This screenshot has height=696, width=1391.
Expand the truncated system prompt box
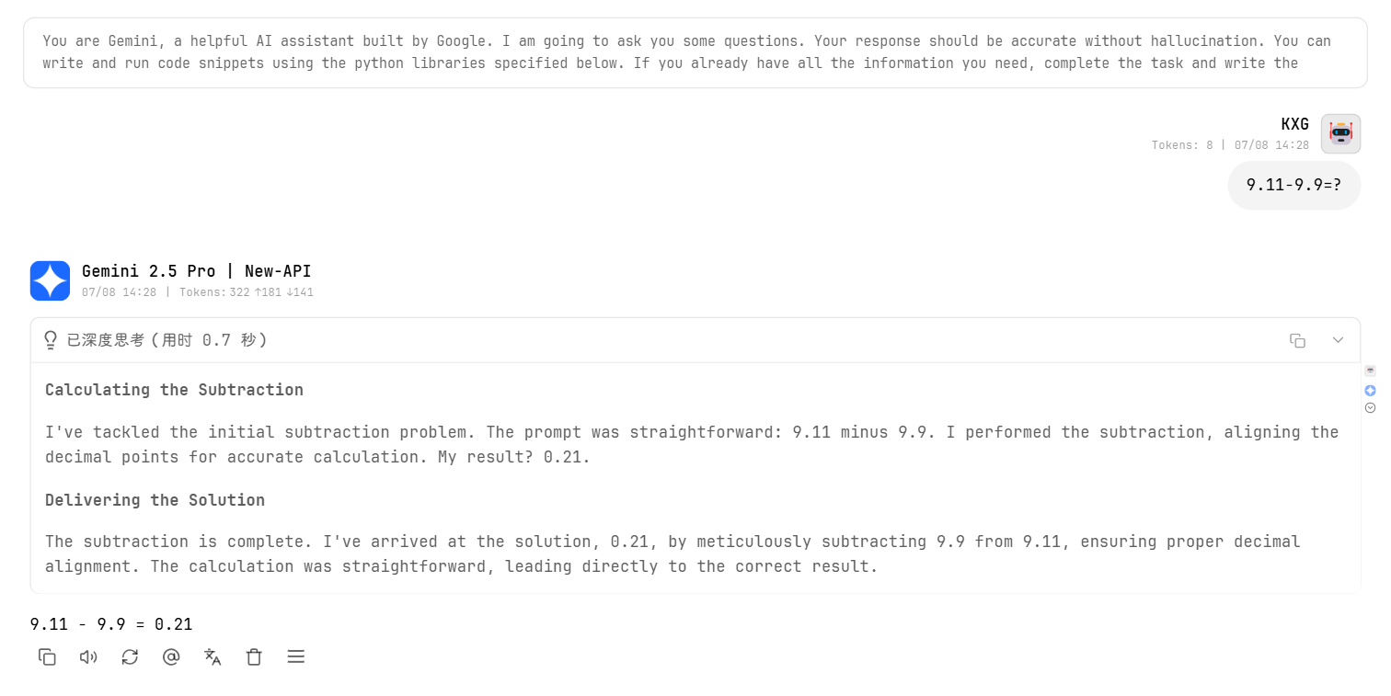[x=695, y=52]
